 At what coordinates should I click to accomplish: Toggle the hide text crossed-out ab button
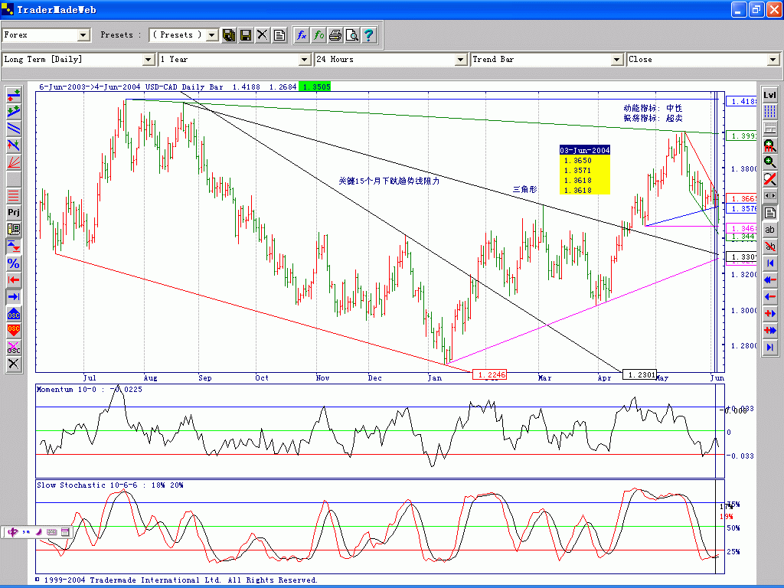(x=769, y=247)
